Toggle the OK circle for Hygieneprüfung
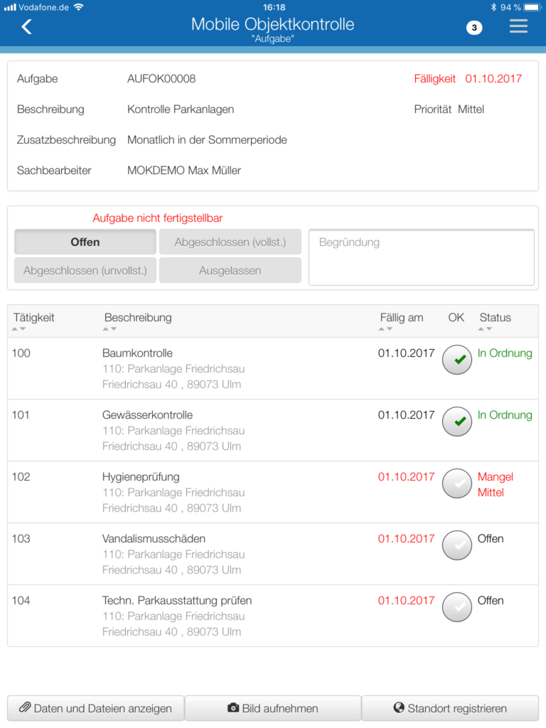Viewport: 546px width, 728px height. coord(457,483)
